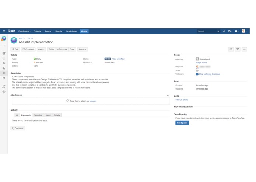Open the user profile avatar menu
Image resolution: width=256 pixels, height=182 pixels.
point(244,31)
